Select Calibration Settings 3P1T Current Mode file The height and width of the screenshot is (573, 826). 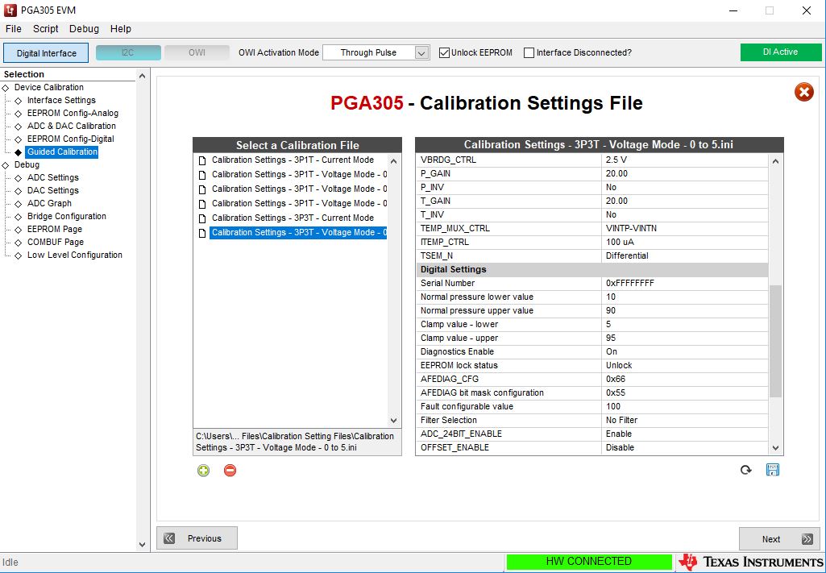pos(293,160)
